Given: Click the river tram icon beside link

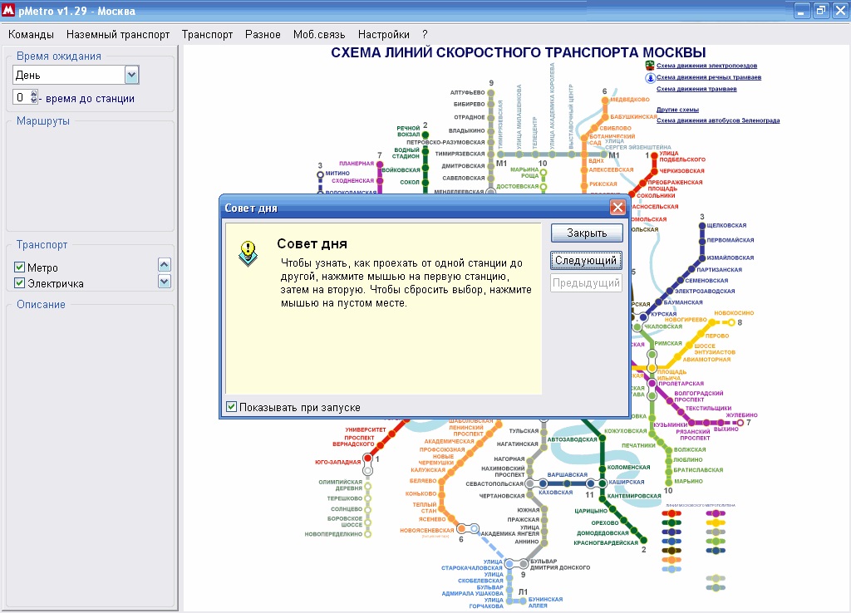Looking at the screenshot, I should [x=650, y=78].
